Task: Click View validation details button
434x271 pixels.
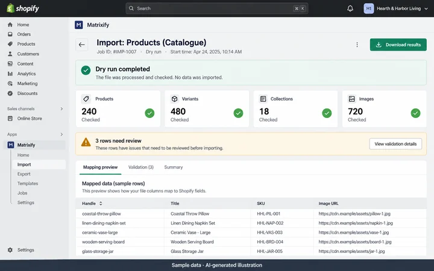Action: click(x=395, y=144)
